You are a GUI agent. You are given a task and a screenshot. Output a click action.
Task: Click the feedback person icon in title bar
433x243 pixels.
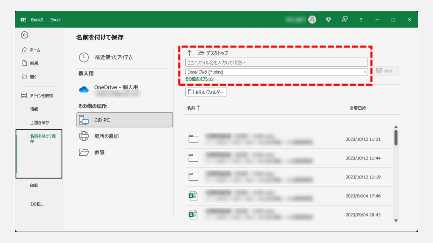point(345,19)
